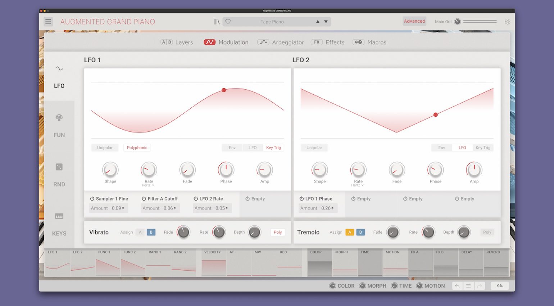Click the Advanced button
This screenshot has width=554, height=306.
[414, 21]
